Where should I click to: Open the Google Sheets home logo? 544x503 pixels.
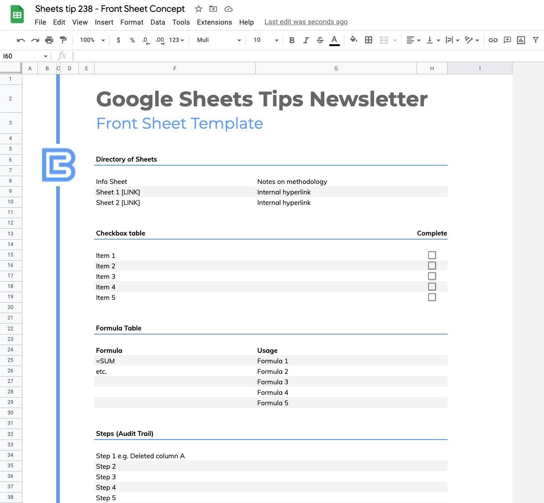17,15
